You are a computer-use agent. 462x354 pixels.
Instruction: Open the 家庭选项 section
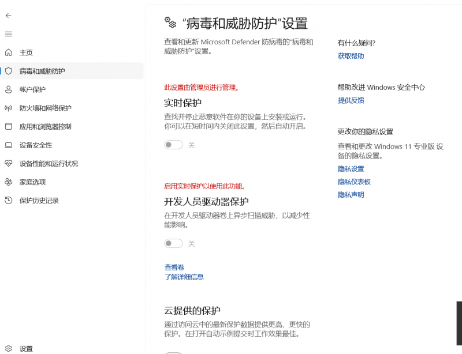(32, 182)
